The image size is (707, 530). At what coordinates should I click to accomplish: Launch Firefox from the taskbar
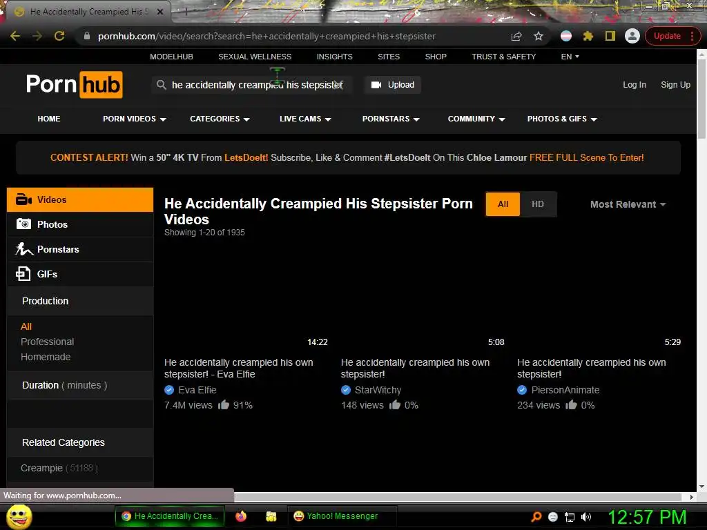(x=241, y=516)
